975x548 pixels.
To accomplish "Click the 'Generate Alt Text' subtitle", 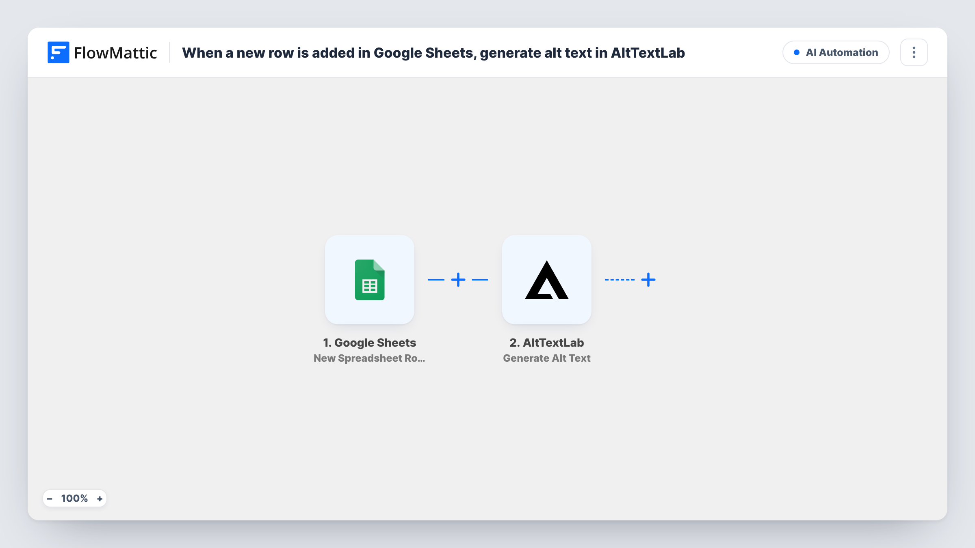I will point(547,358).
